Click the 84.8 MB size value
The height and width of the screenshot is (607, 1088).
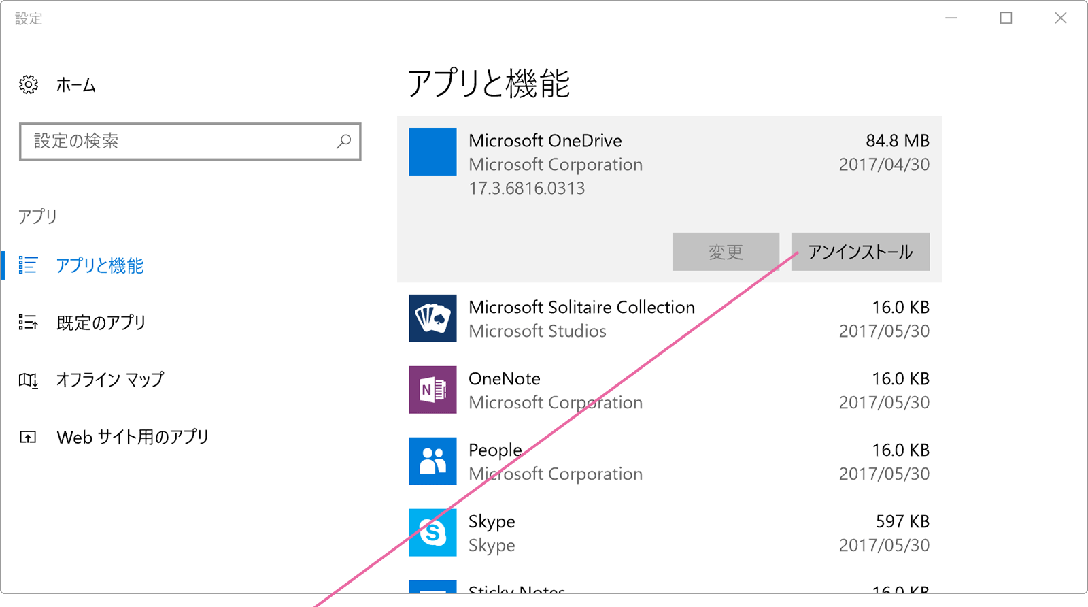point(897,141)
